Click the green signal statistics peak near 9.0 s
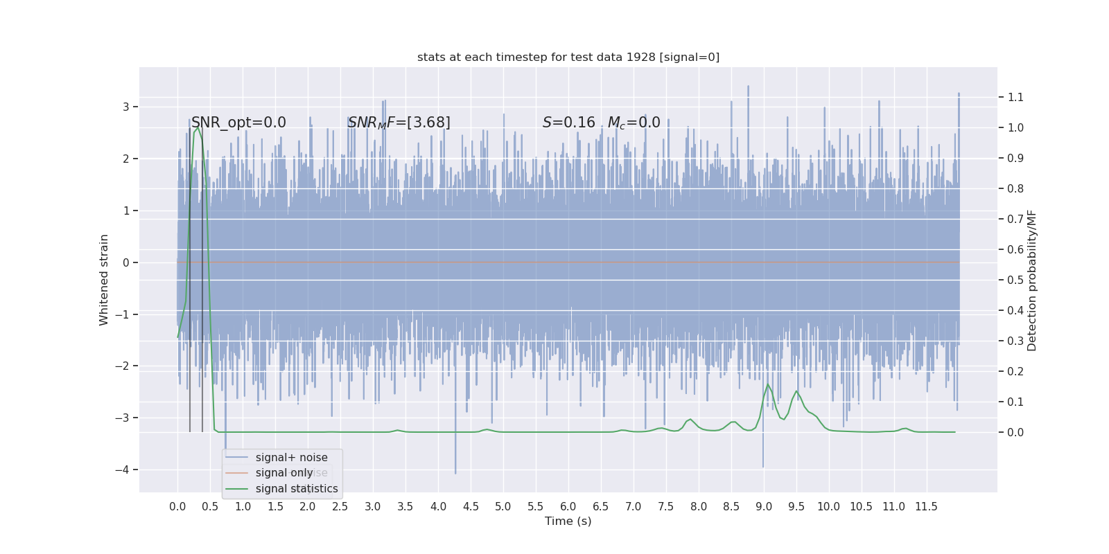 point(767,385)
